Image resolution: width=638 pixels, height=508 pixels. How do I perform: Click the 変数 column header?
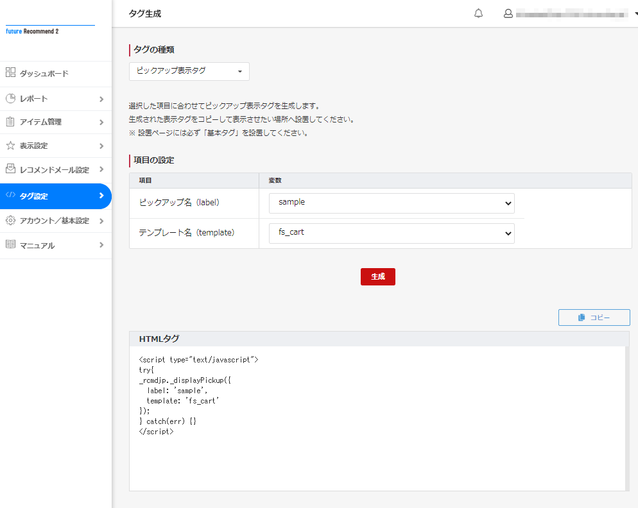coord(275,180)
